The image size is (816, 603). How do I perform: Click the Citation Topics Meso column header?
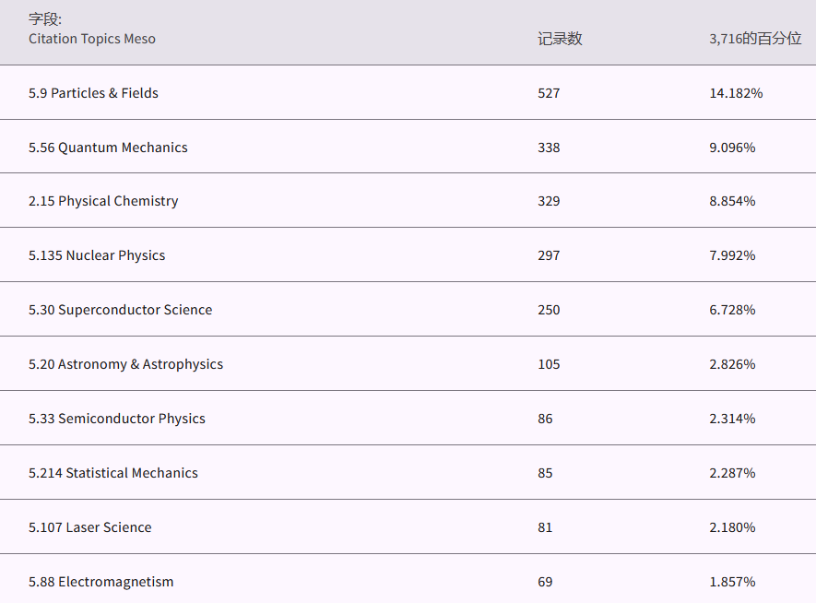(92, 39)
